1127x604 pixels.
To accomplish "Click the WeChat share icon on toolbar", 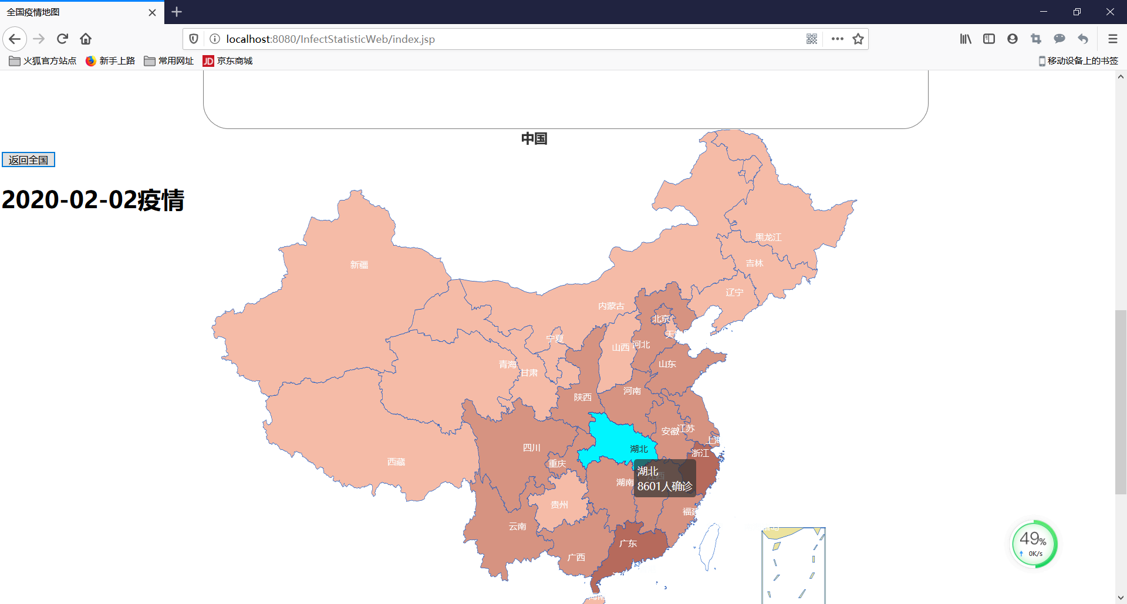I will 1059,39.
